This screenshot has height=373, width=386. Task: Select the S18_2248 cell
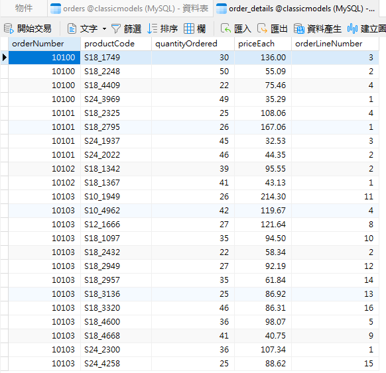point(116,72)
